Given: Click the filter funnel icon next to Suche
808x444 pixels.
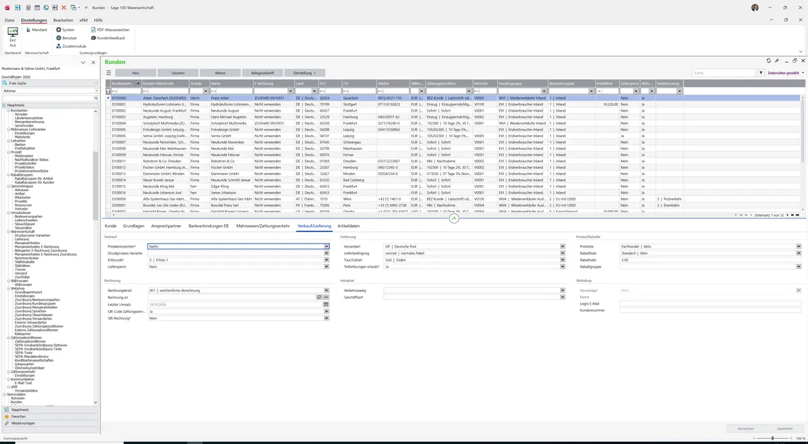Looking at the screenshot, I should 762,73.
